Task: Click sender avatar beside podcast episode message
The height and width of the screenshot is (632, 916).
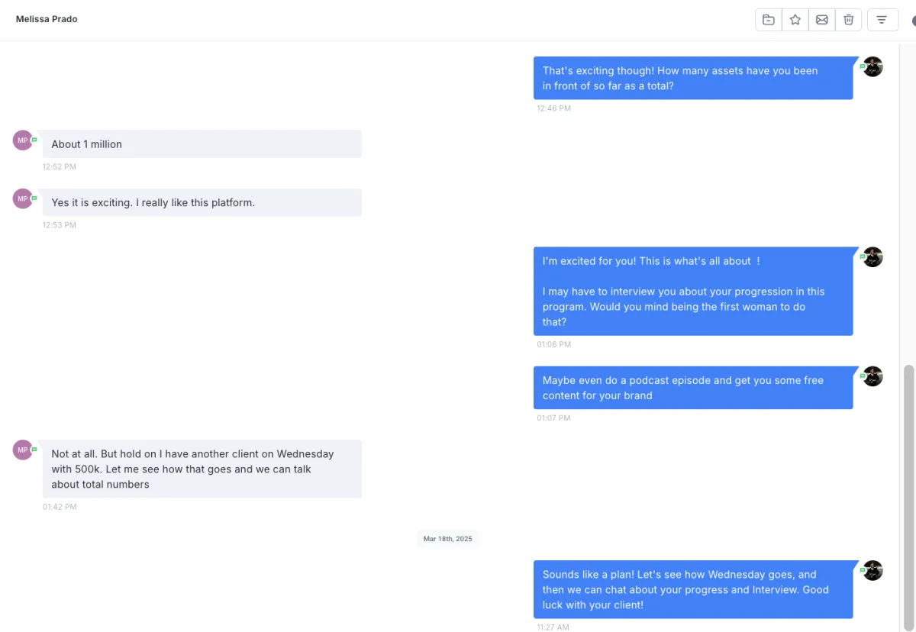Action: tap(873, 376)
